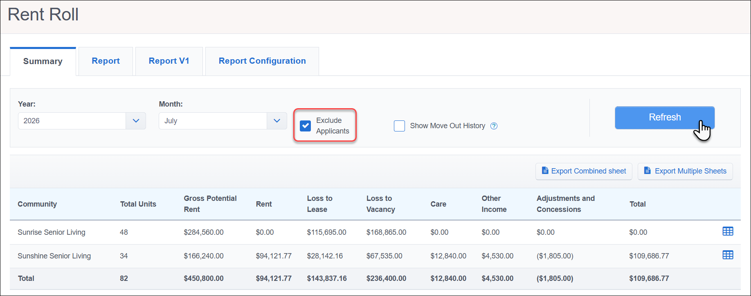Click Export Multiple Sheets button

tap(685, 171)
